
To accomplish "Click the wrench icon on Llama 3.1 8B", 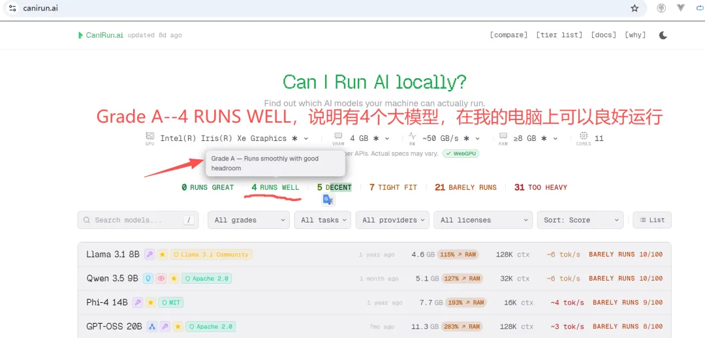I will click(x=149, y=254).
